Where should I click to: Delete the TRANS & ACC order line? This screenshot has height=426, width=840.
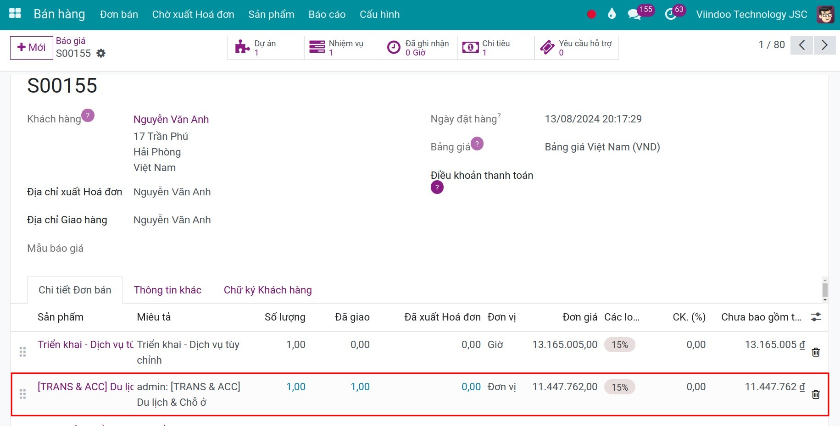[816, 394]
